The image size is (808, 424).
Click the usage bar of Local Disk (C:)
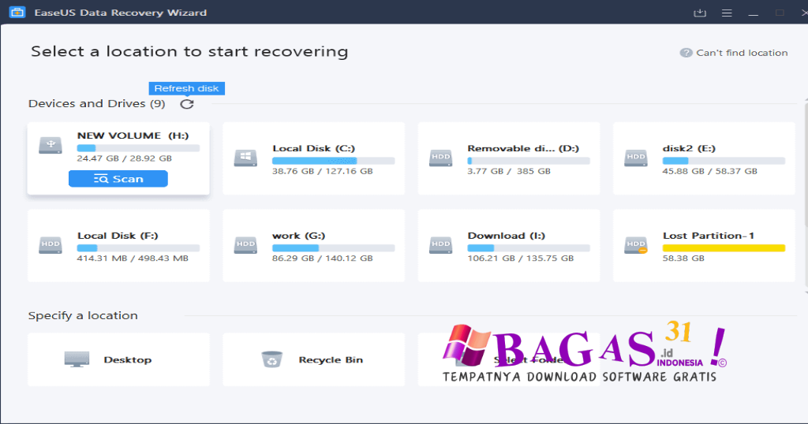(x=334, y=161)
